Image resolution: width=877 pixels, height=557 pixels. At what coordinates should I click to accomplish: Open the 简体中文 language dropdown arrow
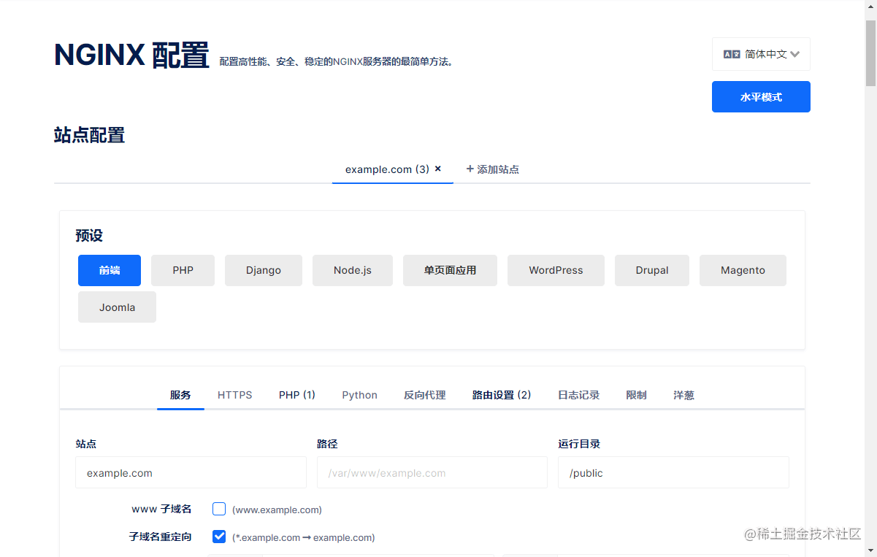(x=795, y=54)
